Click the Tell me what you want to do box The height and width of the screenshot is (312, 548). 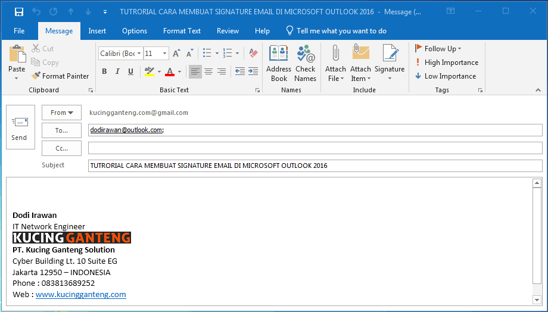pyautogui.click(x=336, y=31)
